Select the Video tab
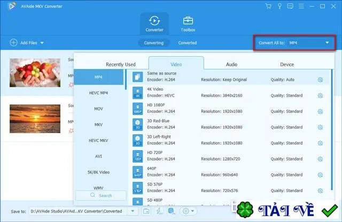Image resolution: width=342 pixels, height=222 pixels. [176, 64]
